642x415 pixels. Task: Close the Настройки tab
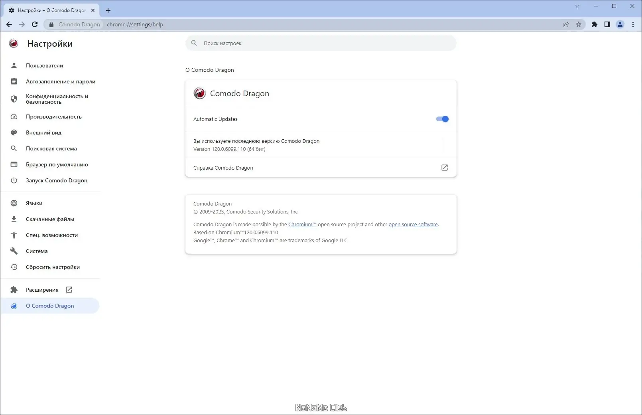[93, 10]
